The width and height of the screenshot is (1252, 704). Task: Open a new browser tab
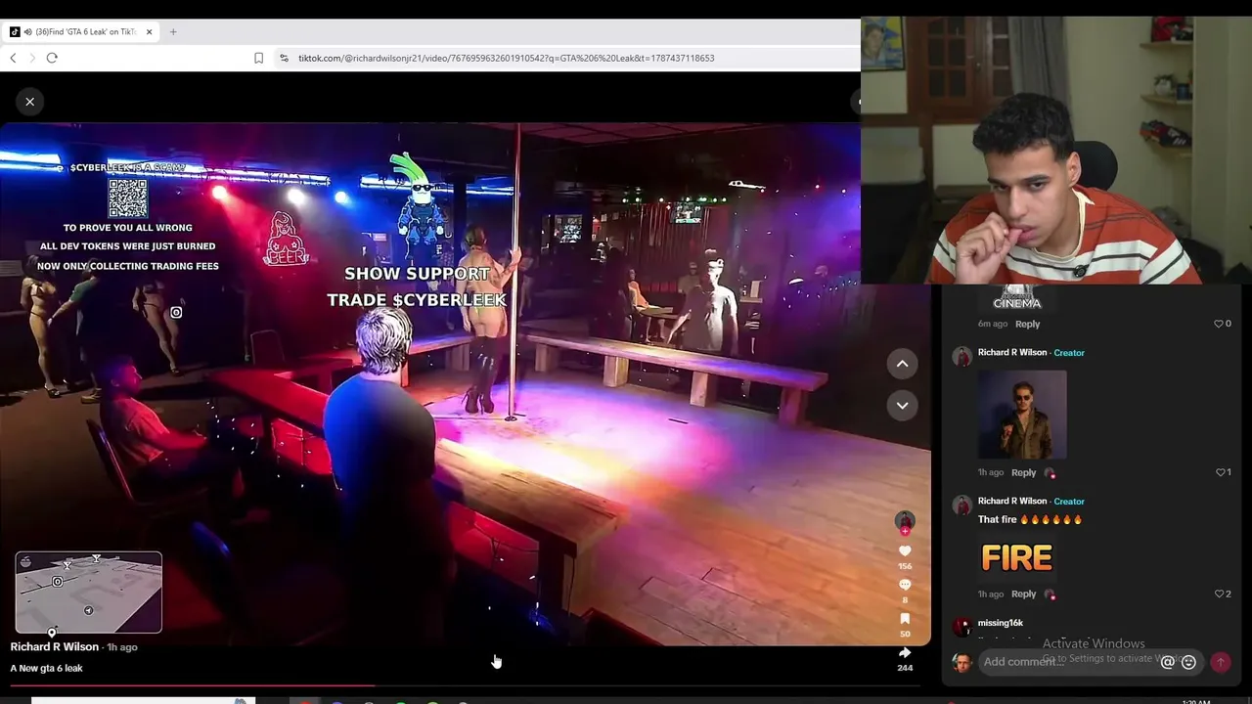173,31
